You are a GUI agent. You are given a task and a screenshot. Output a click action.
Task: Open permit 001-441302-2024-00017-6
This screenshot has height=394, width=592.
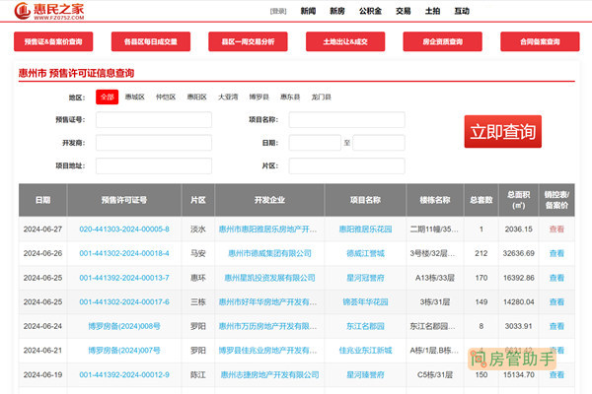(x=124, y=302)
